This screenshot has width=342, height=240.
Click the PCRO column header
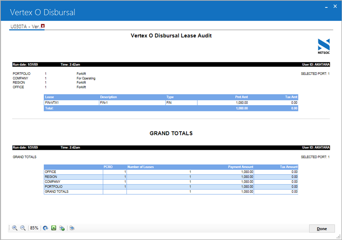108,167
